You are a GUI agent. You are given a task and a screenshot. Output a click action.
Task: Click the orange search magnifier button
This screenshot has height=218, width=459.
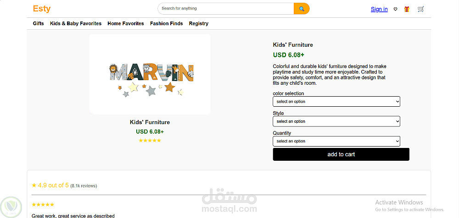(x=302, y=9)
